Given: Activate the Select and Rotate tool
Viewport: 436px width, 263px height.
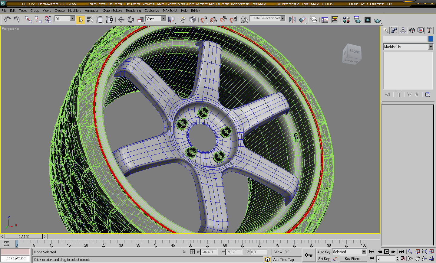Looking at the screenshot, I should (131, 20).
